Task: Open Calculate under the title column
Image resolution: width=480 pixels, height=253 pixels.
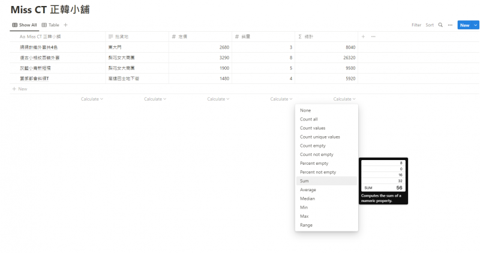Action: [x=92, y=99]
